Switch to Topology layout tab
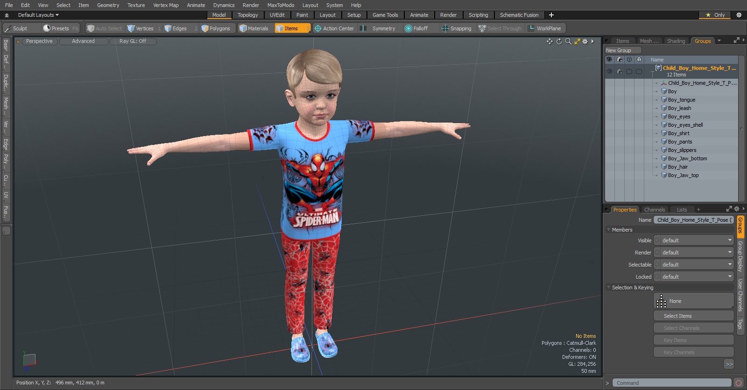Viewport: 747px width, 390px height. [247, 15]
